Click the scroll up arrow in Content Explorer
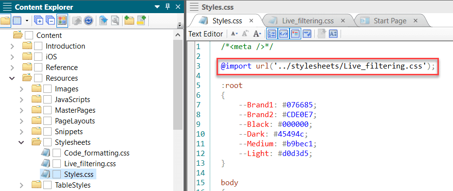This screenshot has width=453, height=191. click(178, 35)
